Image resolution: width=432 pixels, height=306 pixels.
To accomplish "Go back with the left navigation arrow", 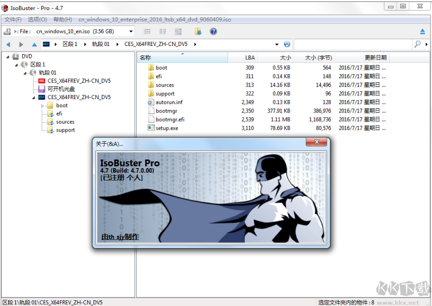I will point(8,45).
